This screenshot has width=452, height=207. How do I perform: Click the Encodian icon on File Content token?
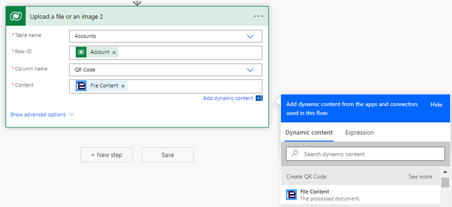pos(81,86)
